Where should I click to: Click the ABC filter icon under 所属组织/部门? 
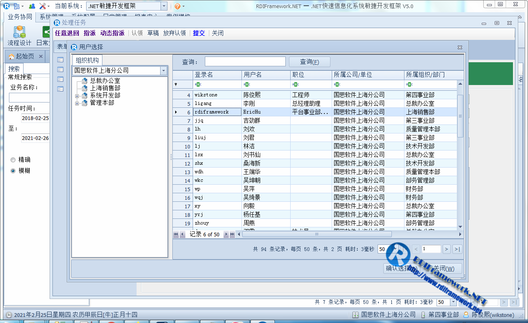coord(409,85)
